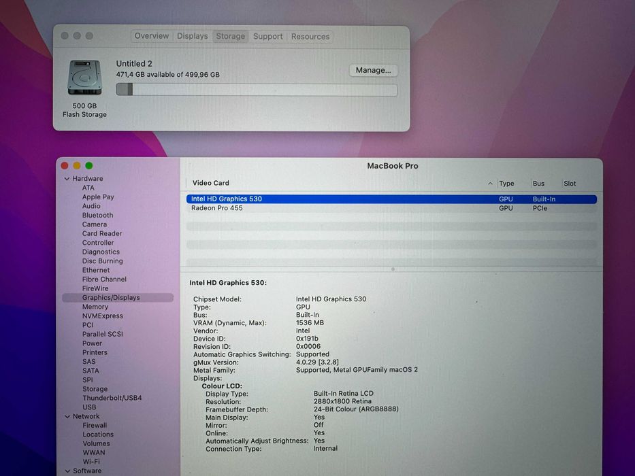Viewport: 635px width, 476px height.
Task: Switch to the Displays tab
Action: (x=193, y=36)
